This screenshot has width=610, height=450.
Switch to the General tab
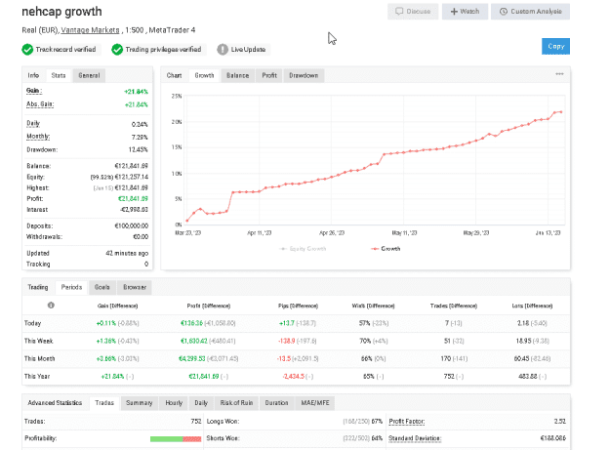(89, 75)
